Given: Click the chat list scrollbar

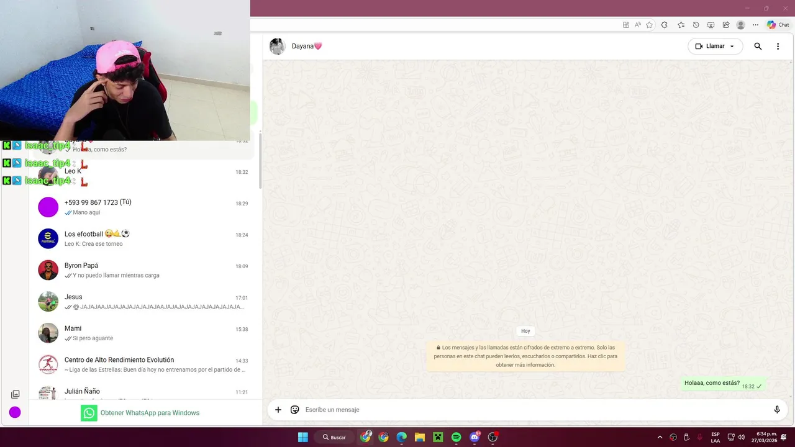Looking at the screenshot, I should click(260, 161).
